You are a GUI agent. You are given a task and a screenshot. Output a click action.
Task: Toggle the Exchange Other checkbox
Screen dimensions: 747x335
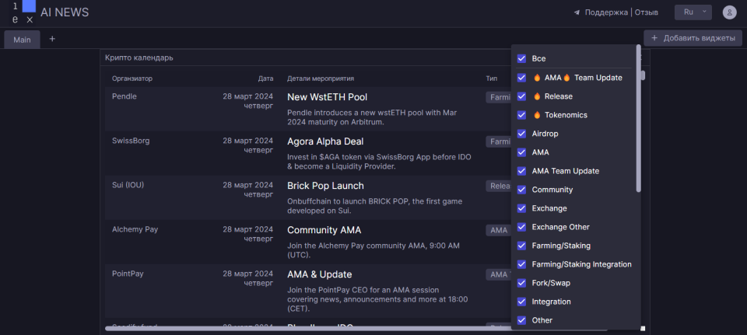coord(521,227)
